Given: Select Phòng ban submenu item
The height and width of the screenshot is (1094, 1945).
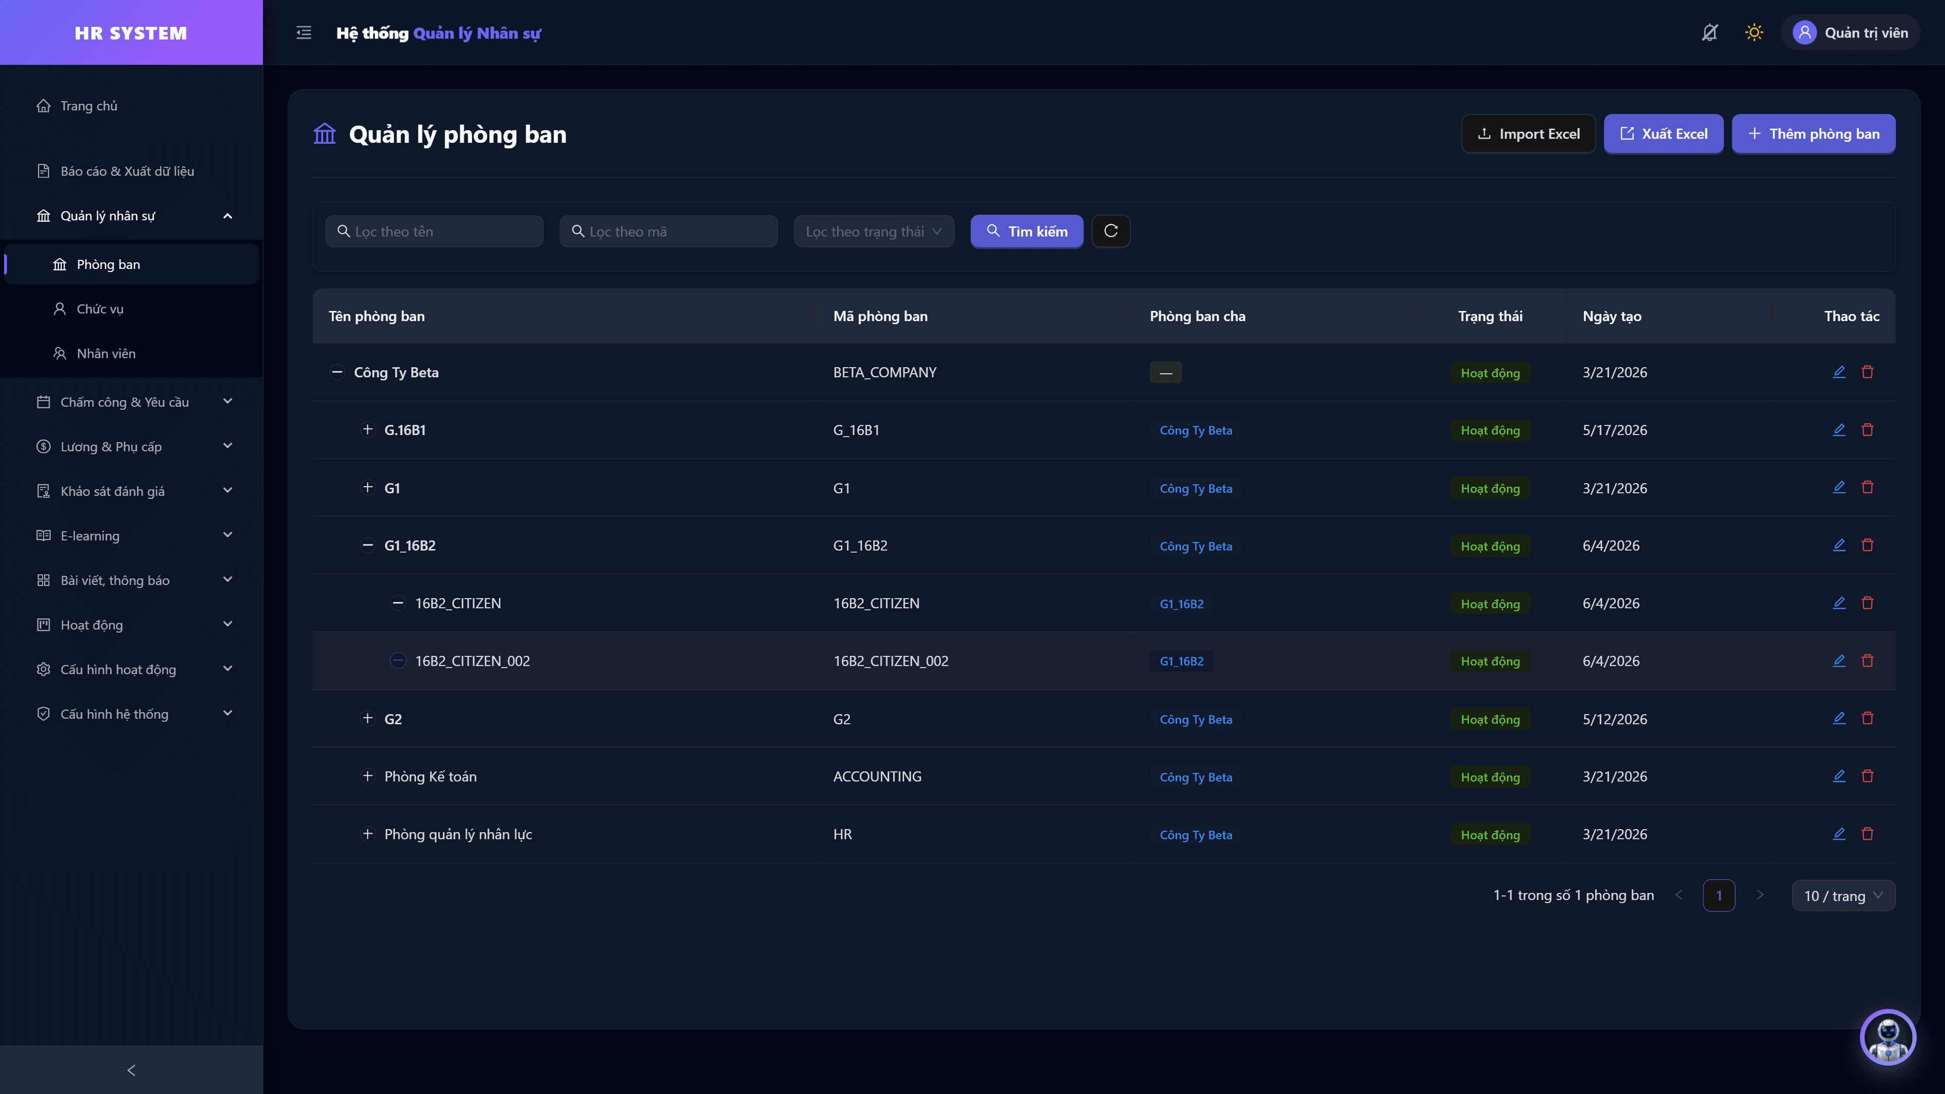Looking at the screenshot, I should (131, 264).
